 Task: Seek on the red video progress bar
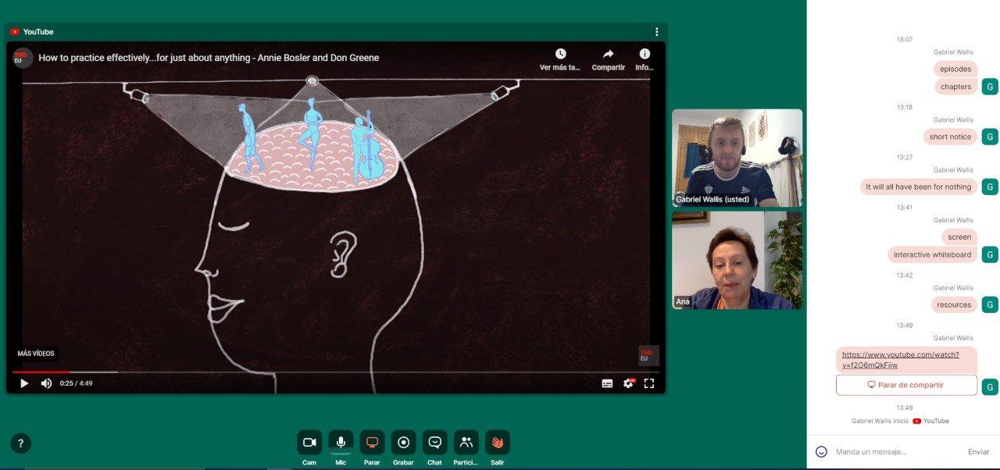click(x=336, y=372)
